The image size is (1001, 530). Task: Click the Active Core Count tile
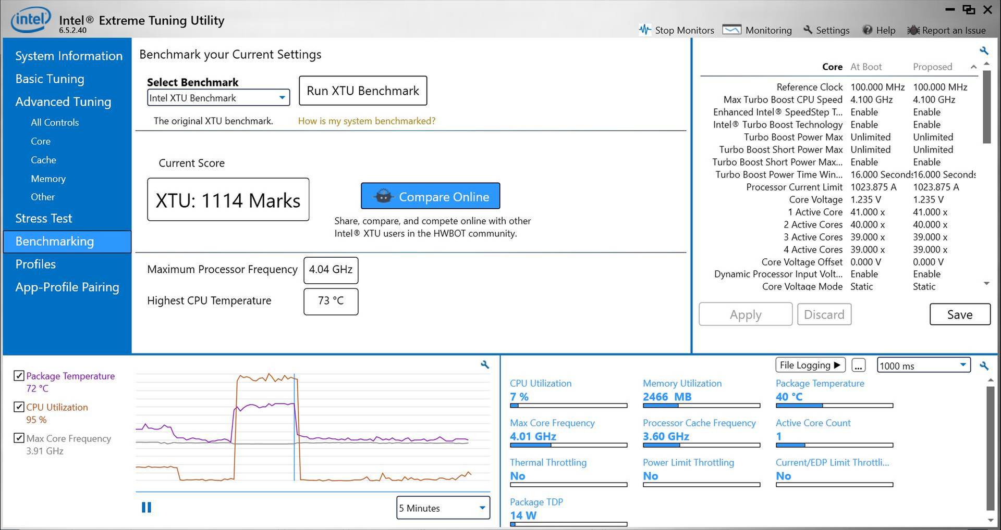tap(834, 433)
